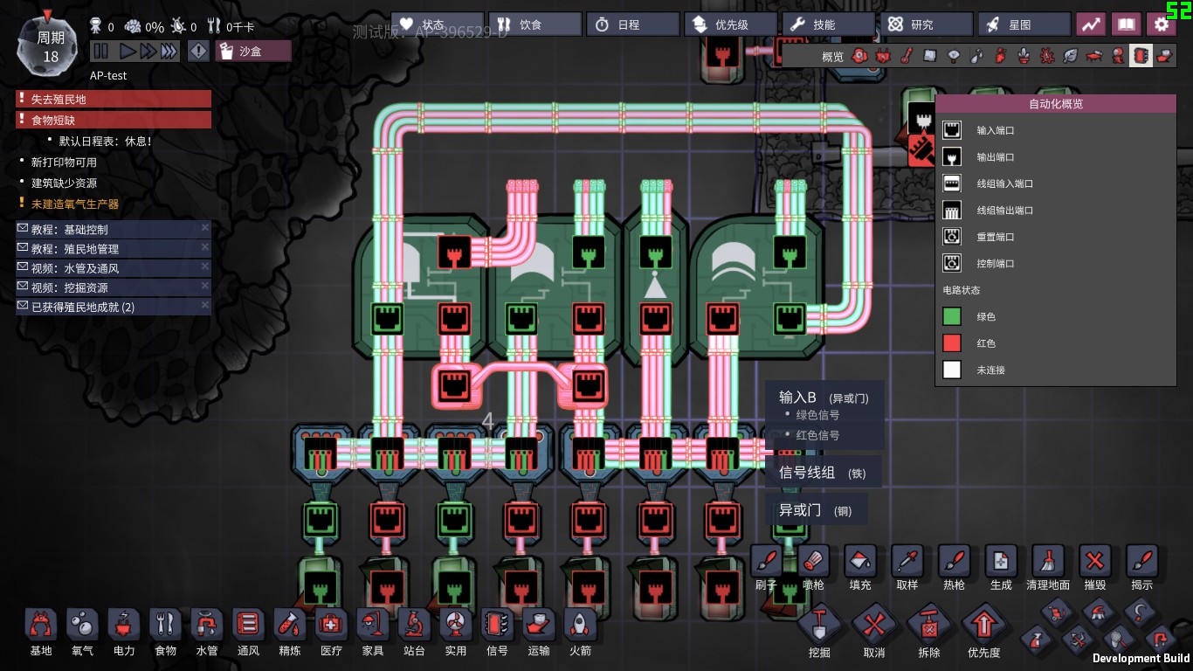
Task: Open the 日程 schedule menu
Action: pyautogui.click(x=632, y=24)
